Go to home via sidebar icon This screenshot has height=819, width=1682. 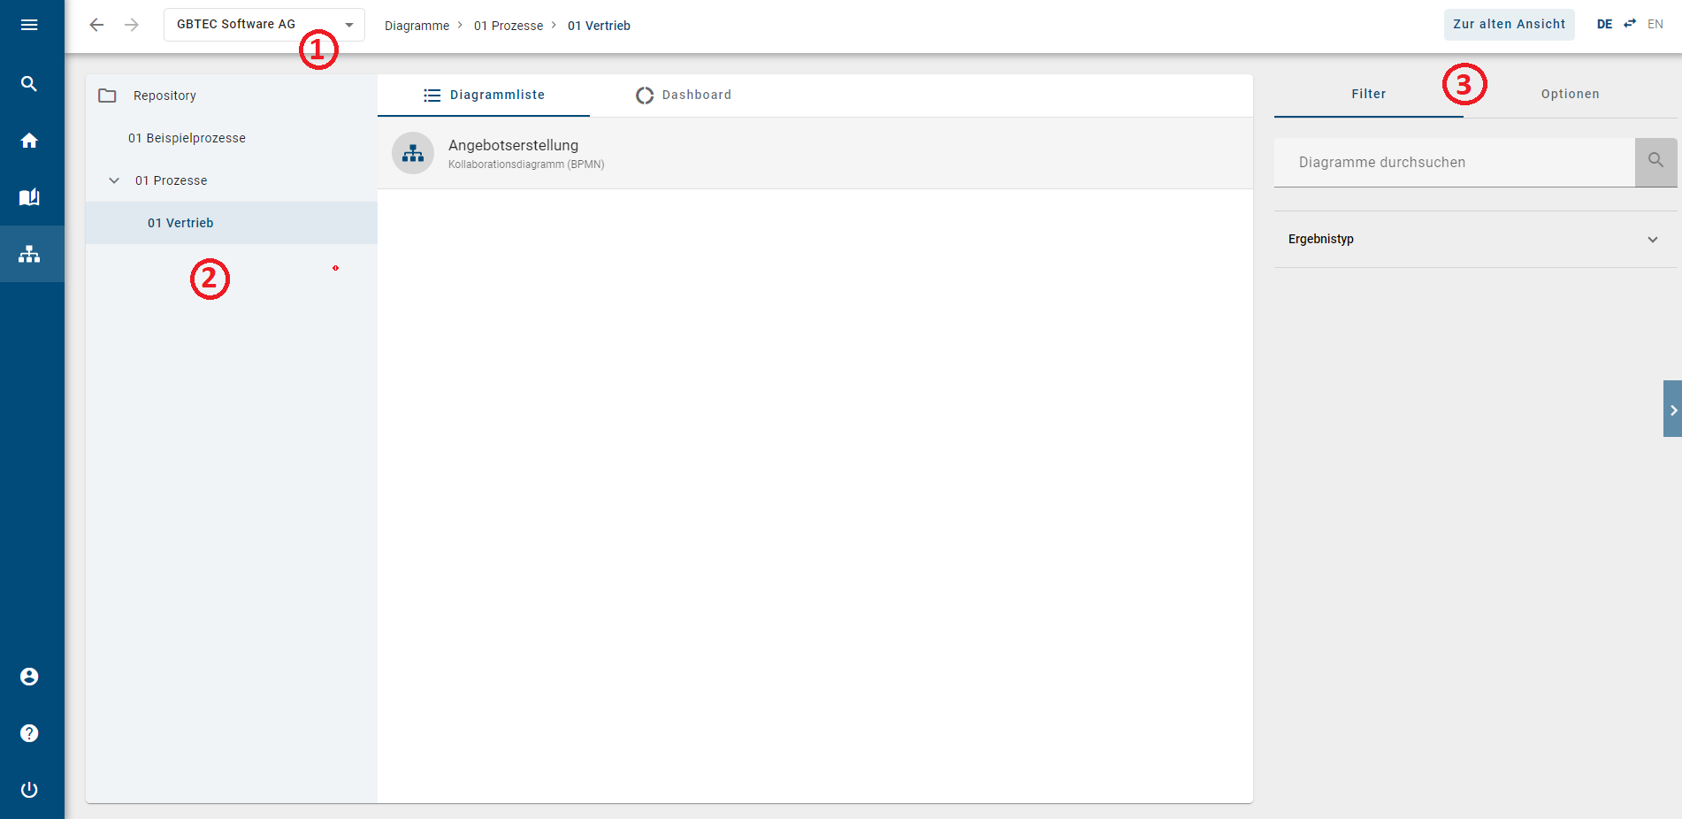[29, 141]
